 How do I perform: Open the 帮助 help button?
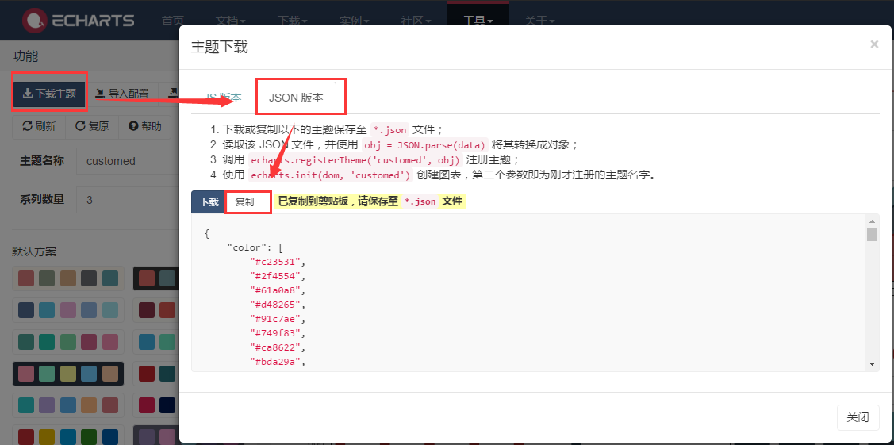pos(145,126)
